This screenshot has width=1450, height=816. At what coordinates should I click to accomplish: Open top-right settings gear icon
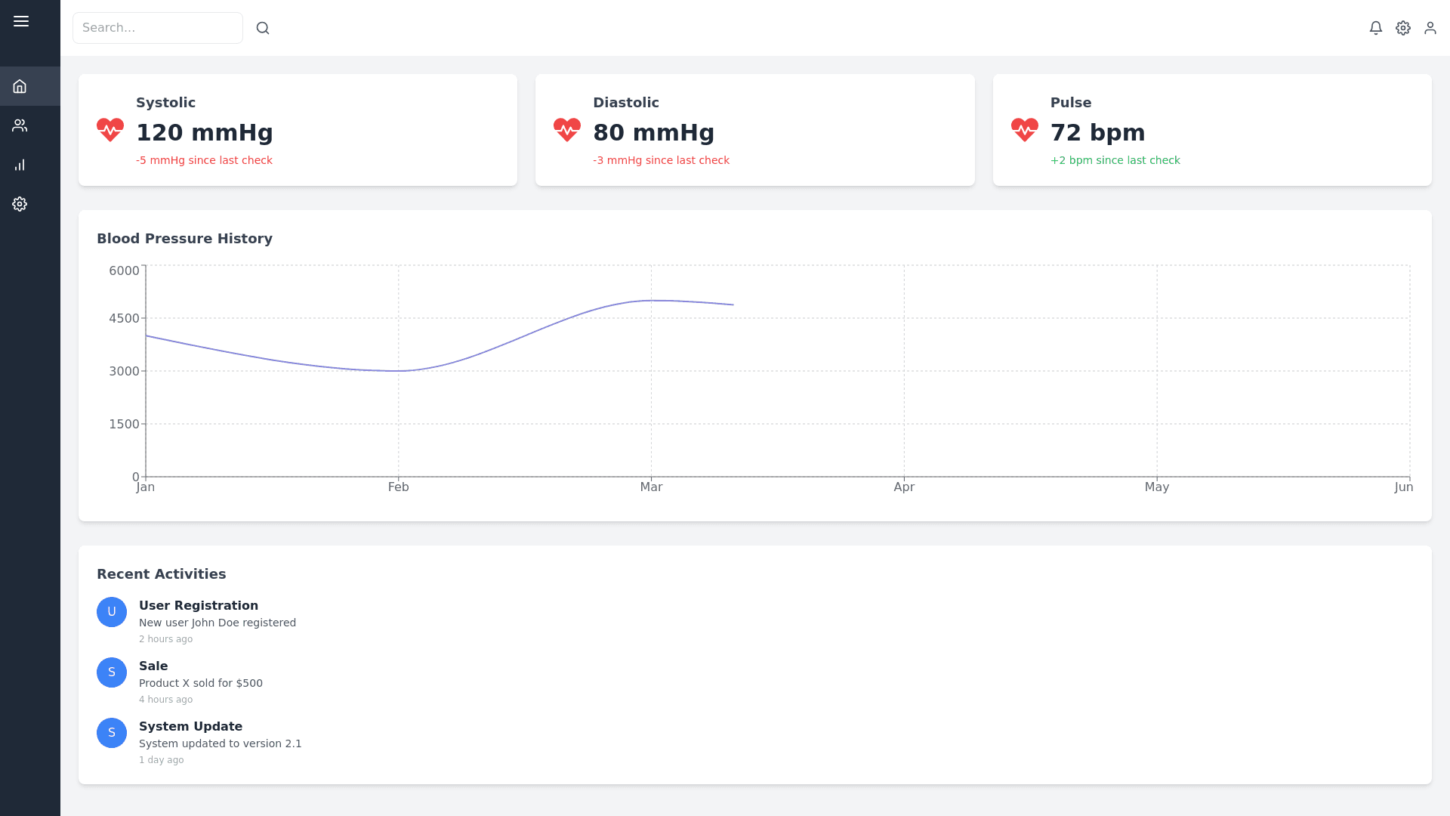point(1403,28)
